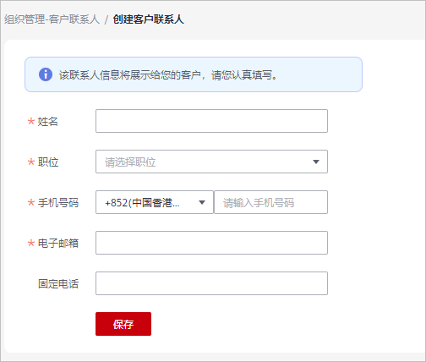
Task: Click the 电子邮箱 field label
Action: [58, 244]
